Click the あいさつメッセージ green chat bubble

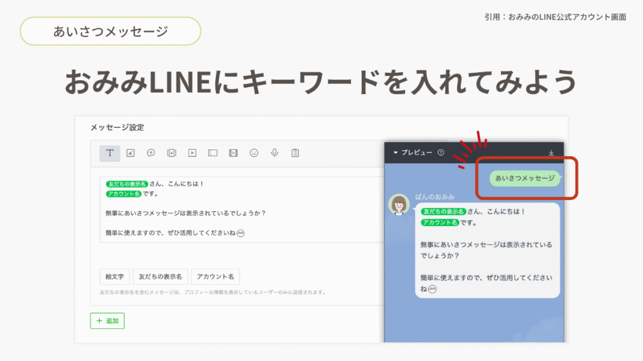click(525, 179)
